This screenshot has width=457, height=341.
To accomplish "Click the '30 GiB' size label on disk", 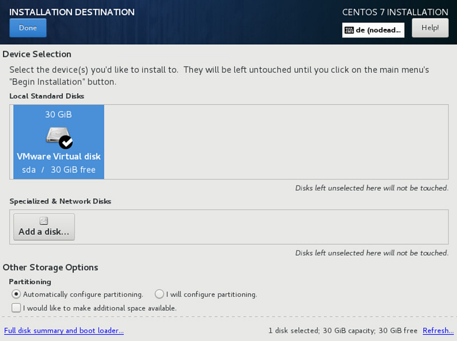I will 58,114.
